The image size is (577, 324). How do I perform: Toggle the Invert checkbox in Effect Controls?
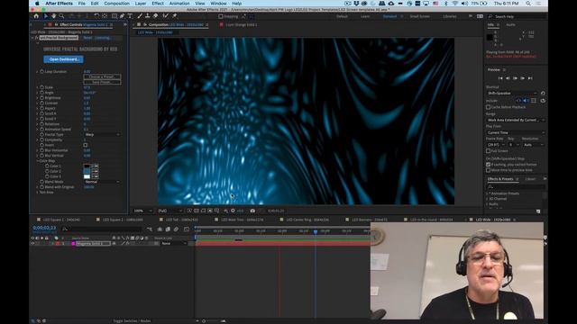coord(86,145)
